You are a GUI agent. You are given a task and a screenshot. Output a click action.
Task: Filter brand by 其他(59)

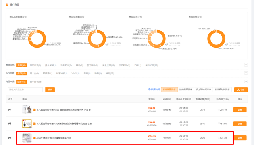[x=110, y=74]
